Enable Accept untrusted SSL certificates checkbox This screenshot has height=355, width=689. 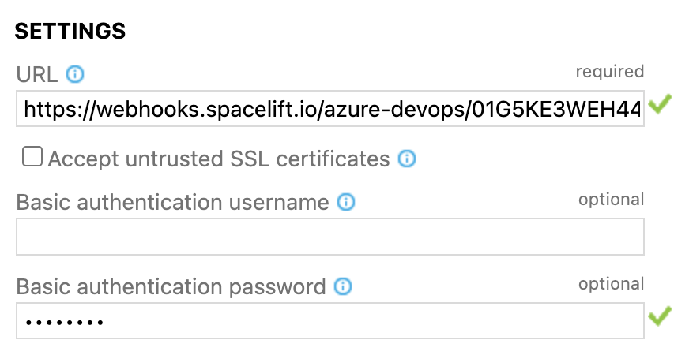(x=32, y=158)
